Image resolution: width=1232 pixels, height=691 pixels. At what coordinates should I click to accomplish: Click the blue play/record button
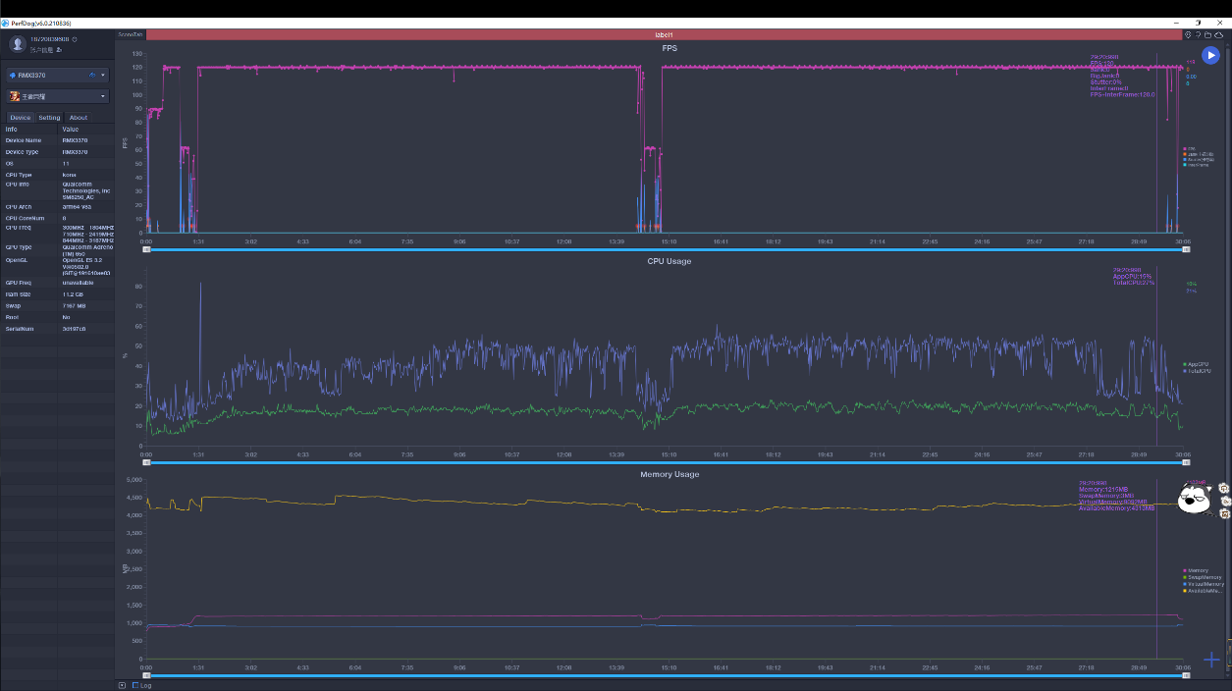1210,56
